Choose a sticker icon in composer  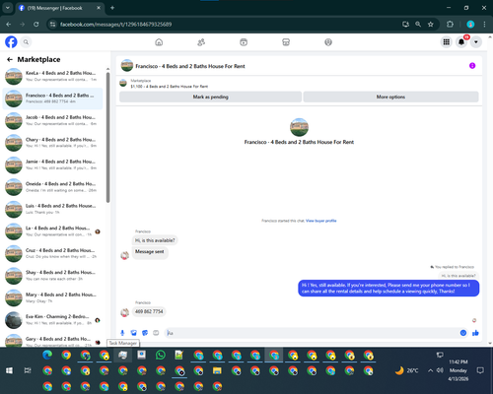click(145, 333)
